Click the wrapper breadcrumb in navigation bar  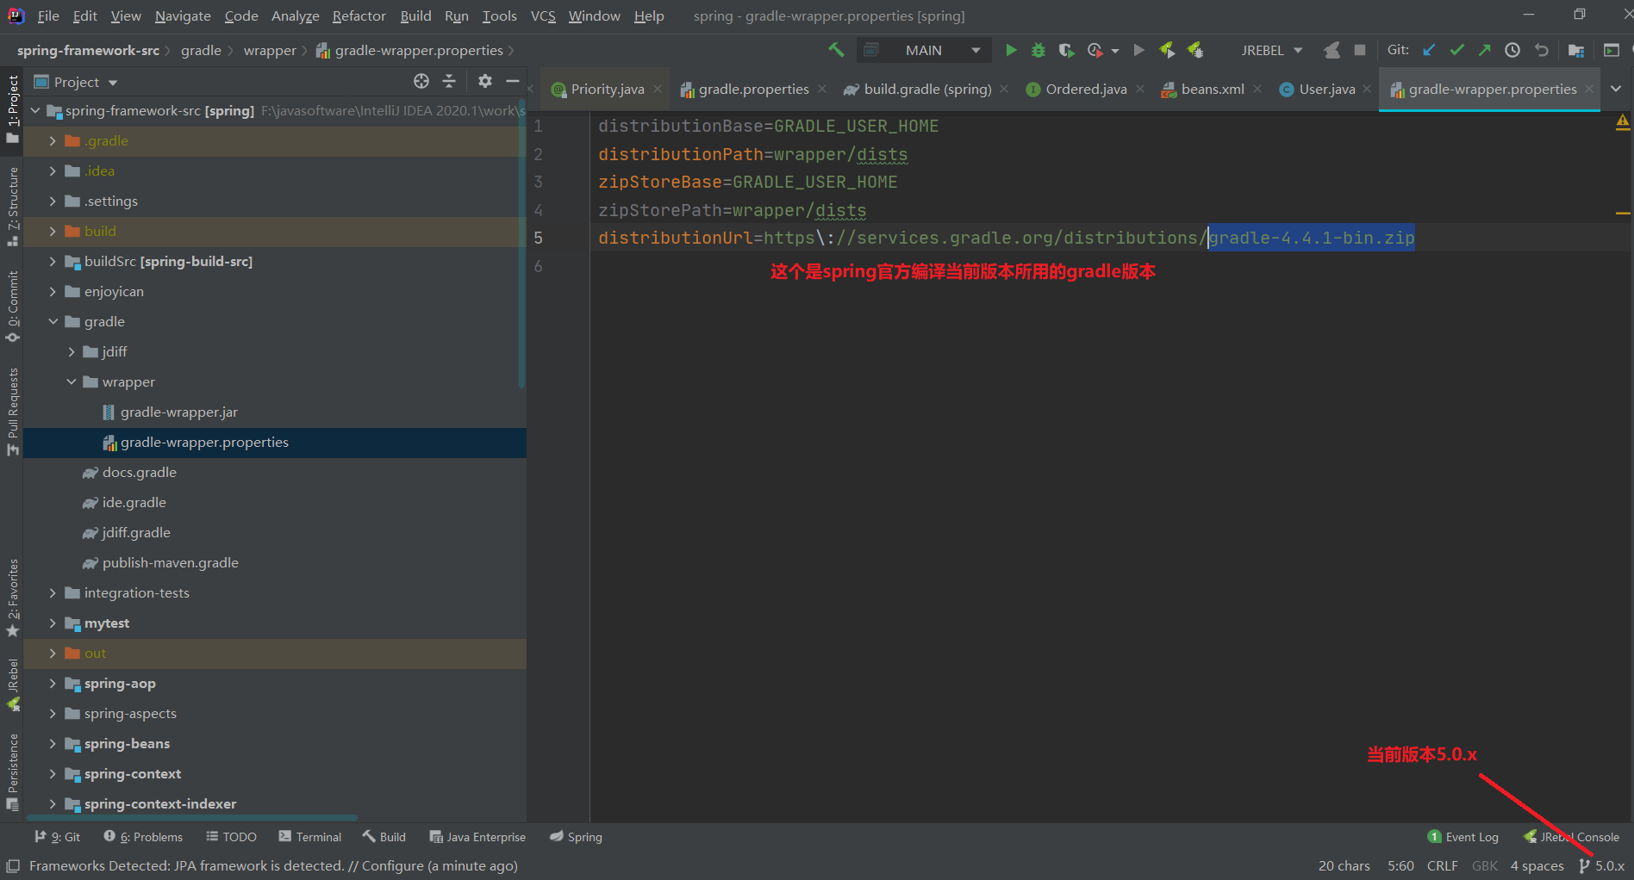point(270,50)
